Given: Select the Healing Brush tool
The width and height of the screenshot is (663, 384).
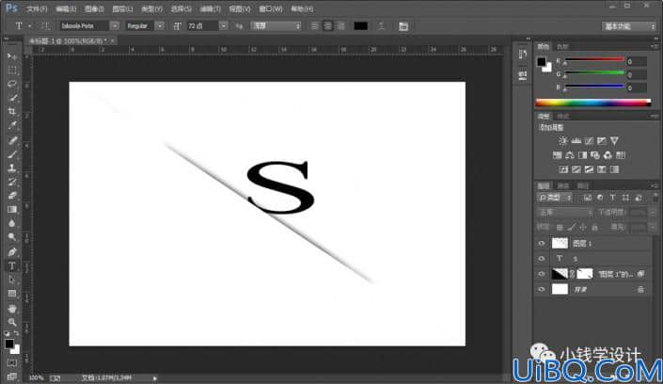Looking at the screenshot, I should tap(12, 140).
